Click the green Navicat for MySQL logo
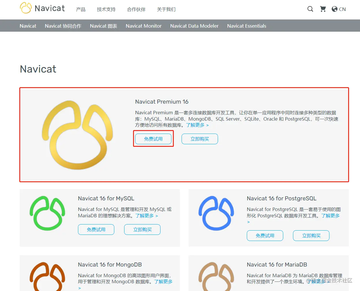 click(x=47, y=213)
